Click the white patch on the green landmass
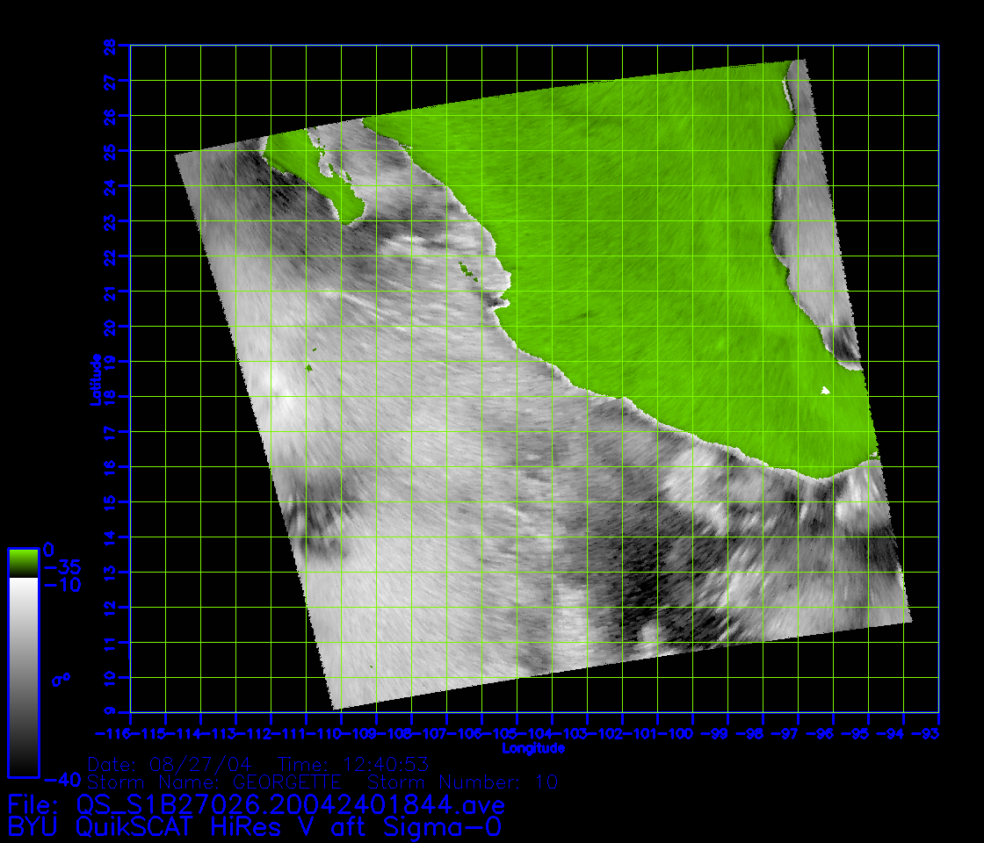The width and height of the screenshot is (984, 843). click(x=825, y=391)
